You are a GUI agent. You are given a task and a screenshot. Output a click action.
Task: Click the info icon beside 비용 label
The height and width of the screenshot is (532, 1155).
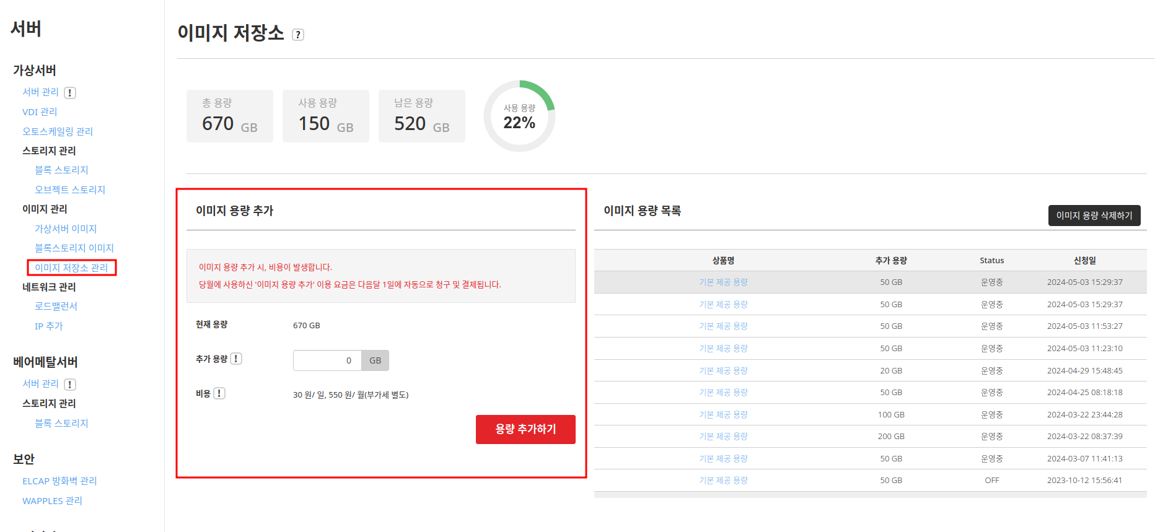click(219, 393)
